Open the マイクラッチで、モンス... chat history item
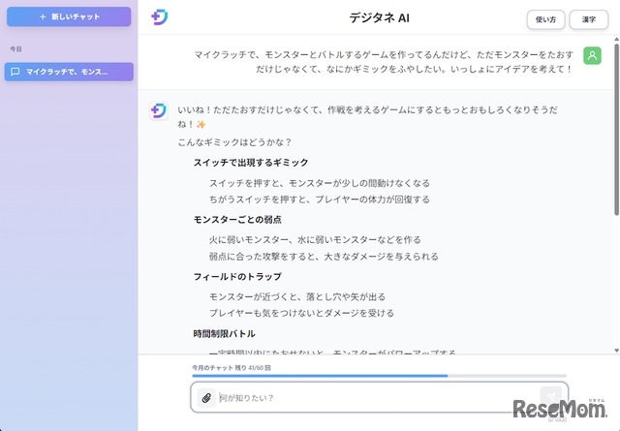 [x=69, y=72]
